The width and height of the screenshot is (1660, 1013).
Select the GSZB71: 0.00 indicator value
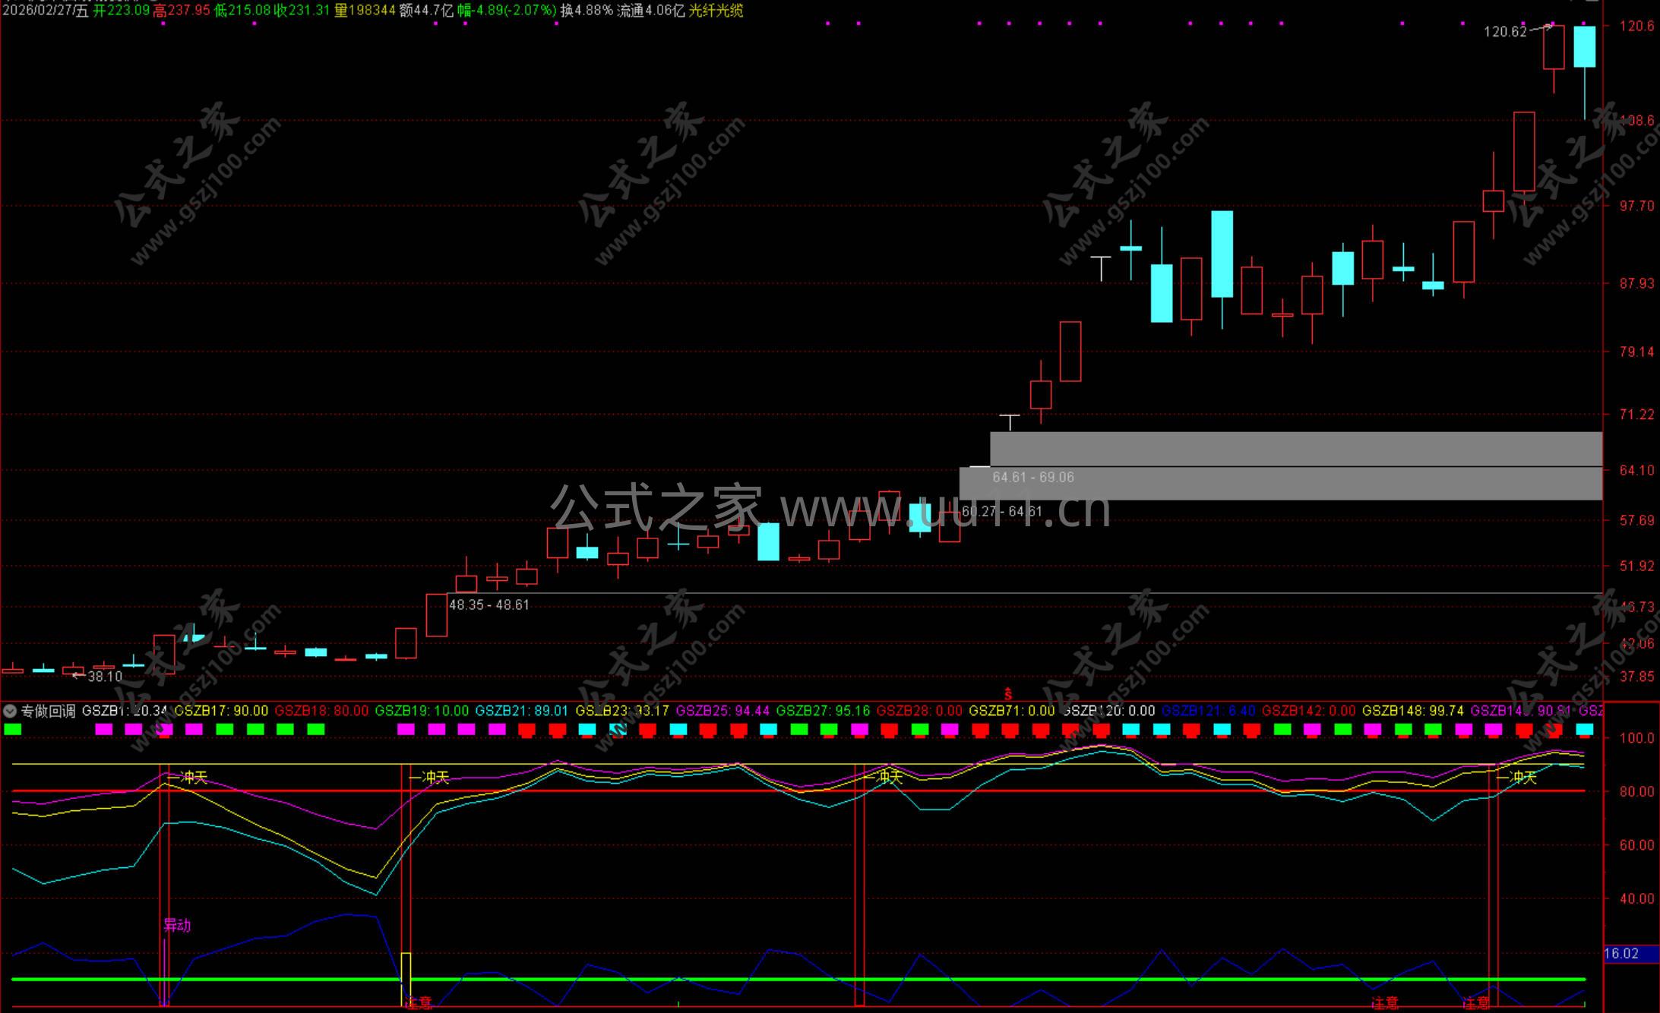click(x=1012, y=712)
